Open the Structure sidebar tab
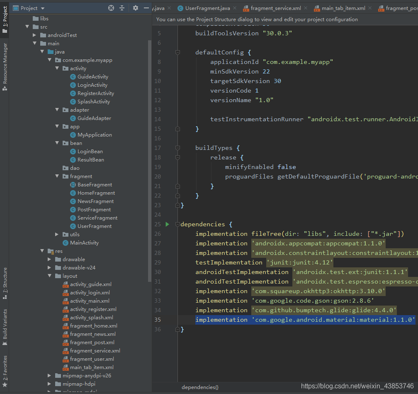The width and height of the screenshot is (418, 394). tap(5, 283)
